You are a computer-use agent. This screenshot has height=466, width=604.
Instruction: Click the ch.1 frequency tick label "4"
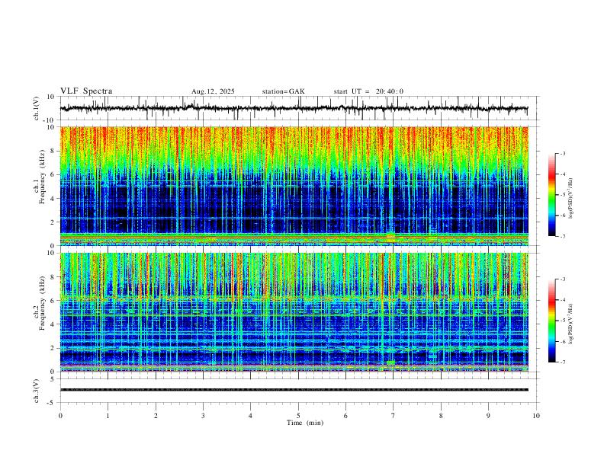(53, 199)
